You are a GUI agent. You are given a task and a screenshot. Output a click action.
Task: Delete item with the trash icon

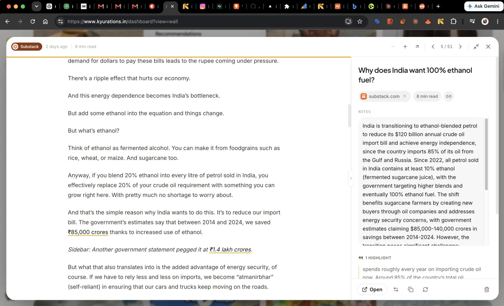[x=487, y=289]
